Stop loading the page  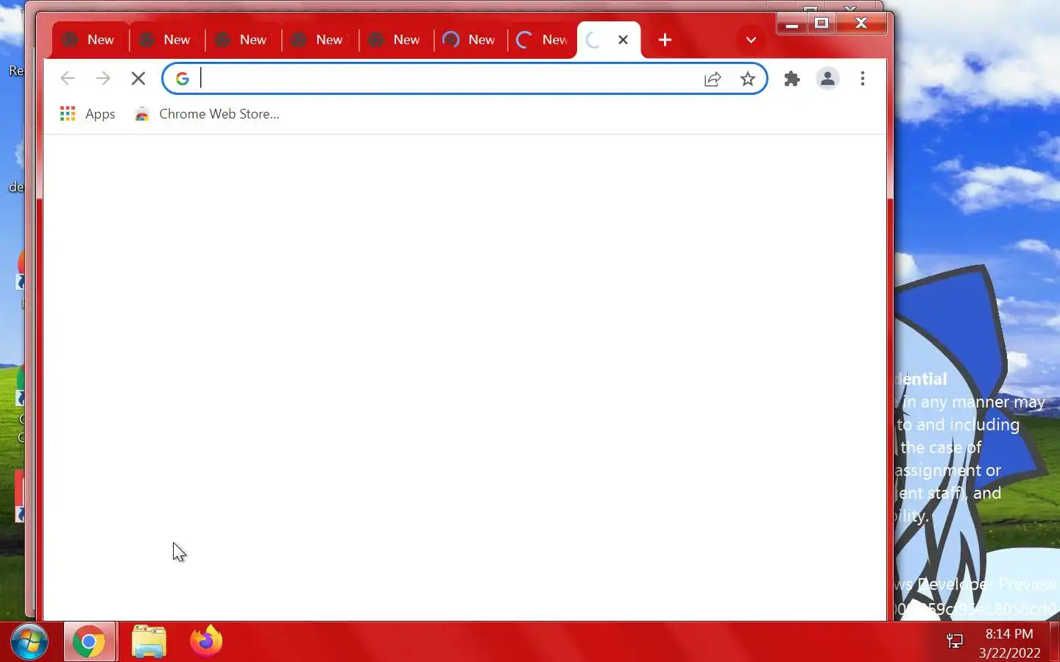pos(138,79)
